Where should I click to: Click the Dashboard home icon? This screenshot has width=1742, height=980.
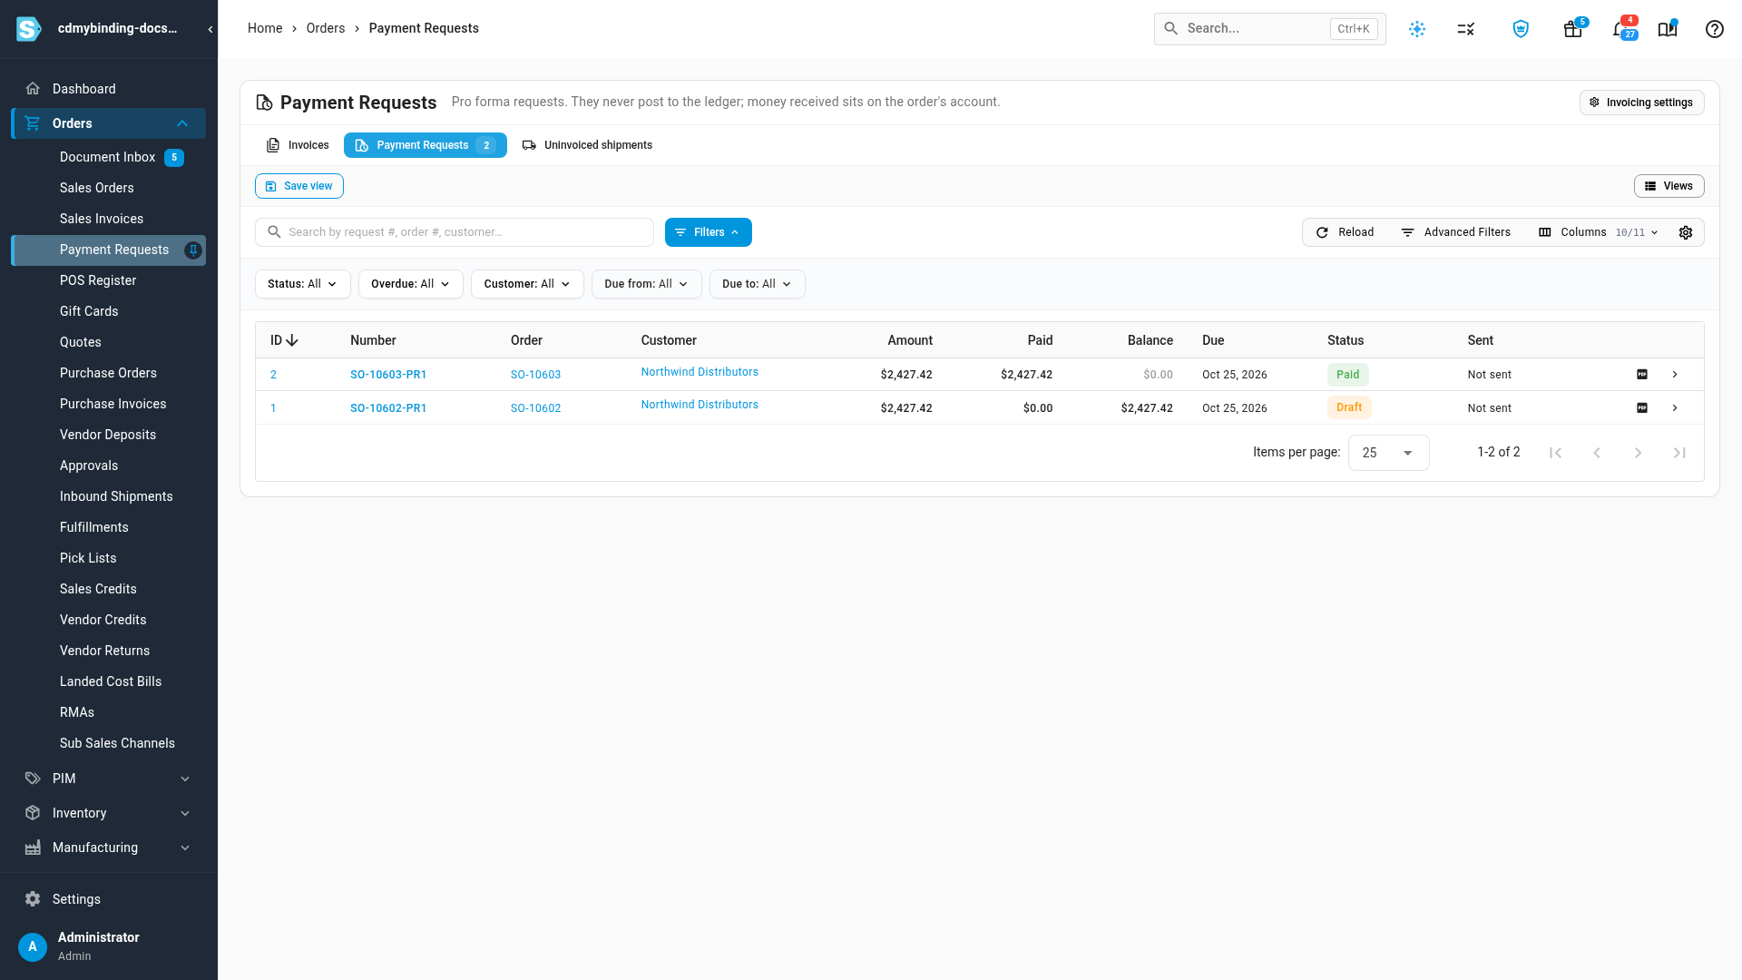tap(33, 89)
